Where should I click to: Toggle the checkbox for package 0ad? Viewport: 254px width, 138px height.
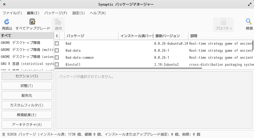(x=57, y=43)
